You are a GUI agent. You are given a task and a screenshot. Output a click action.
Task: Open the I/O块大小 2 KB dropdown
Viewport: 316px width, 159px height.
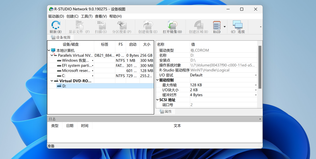pos(256,90)
